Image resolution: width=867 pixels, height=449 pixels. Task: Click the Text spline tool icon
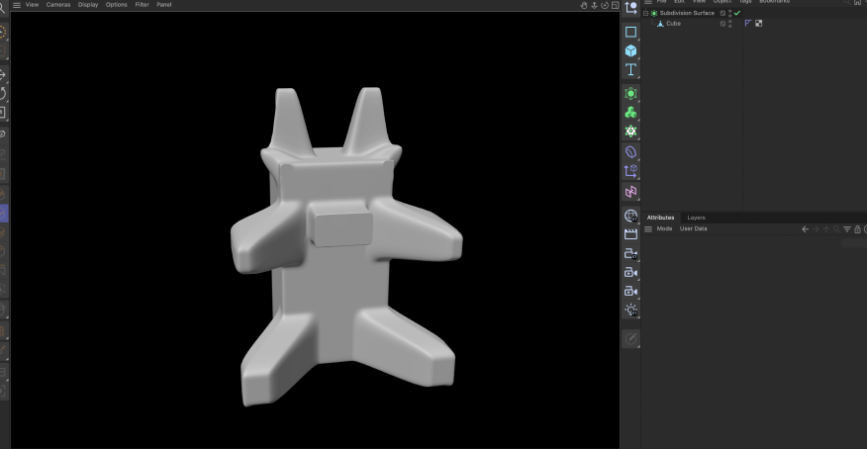[630, 69]
